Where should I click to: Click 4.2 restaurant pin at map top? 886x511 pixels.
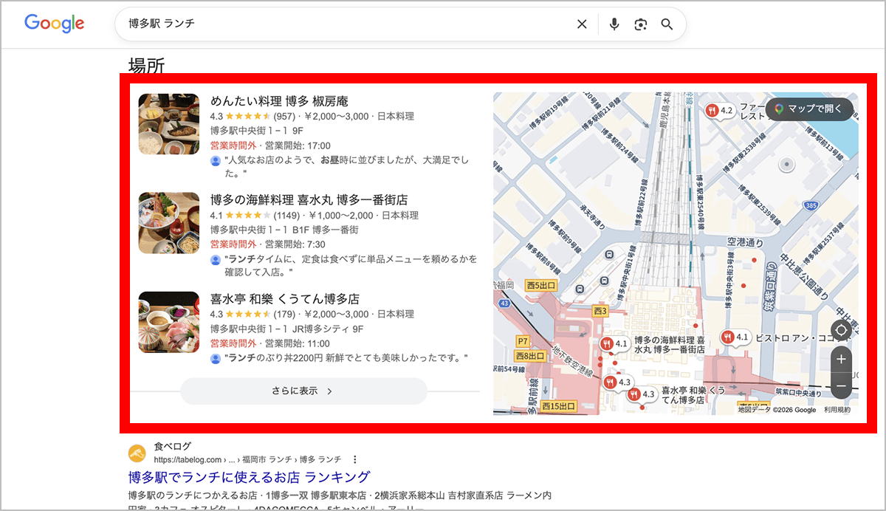click(719, 111)
